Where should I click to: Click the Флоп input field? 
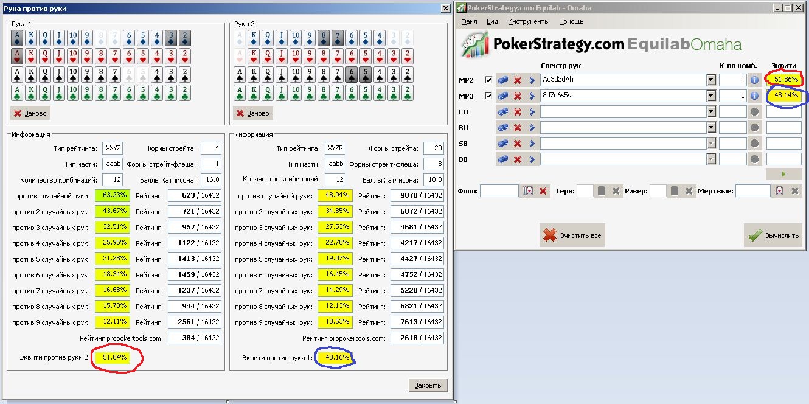click(499, 191)
